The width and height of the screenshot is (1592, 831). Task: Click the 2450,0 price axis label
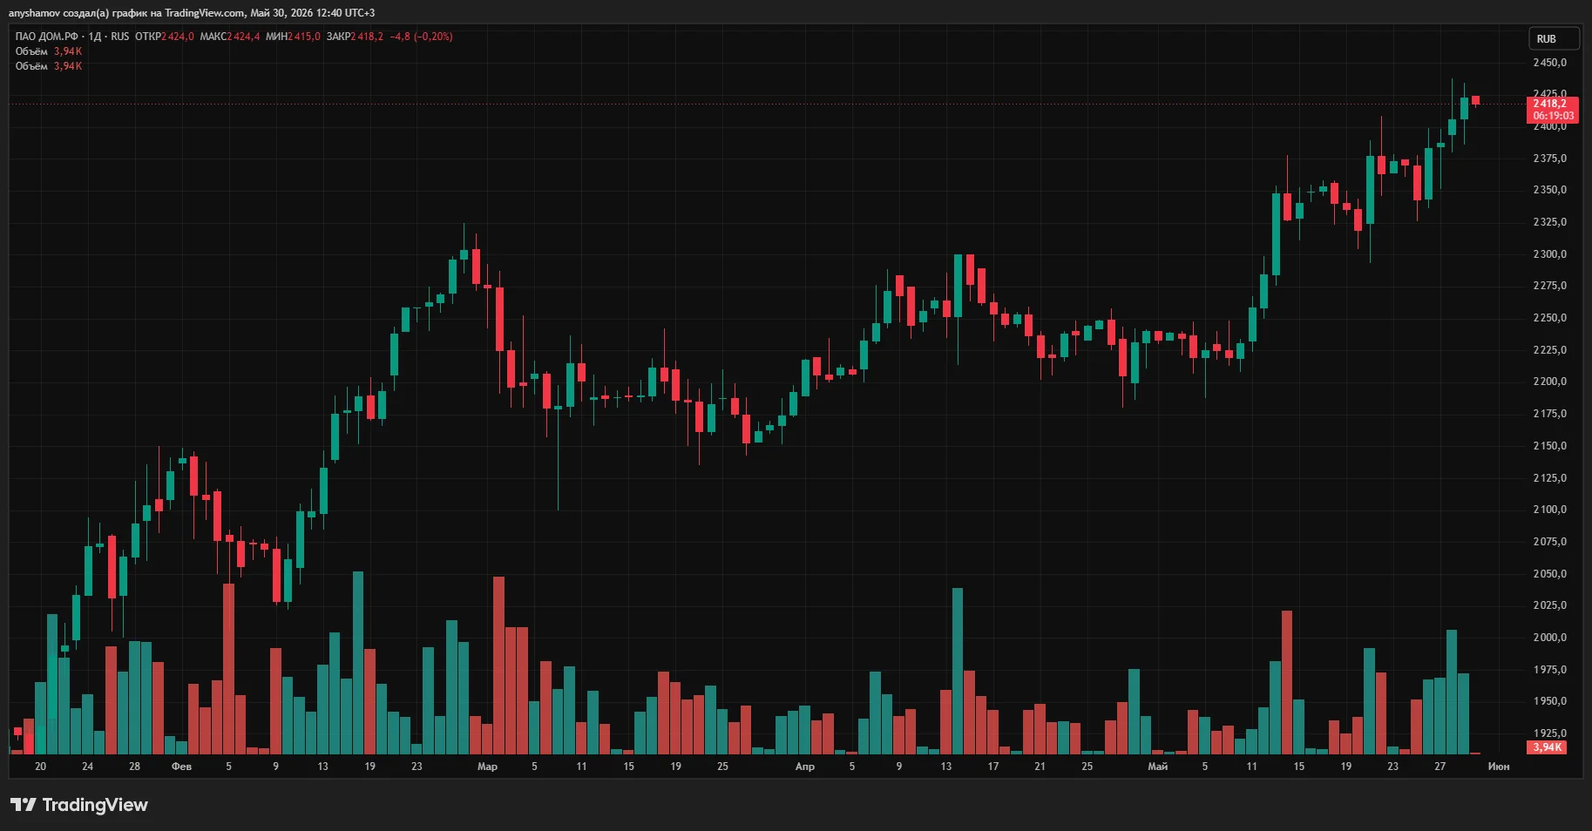pos(1550,63)
